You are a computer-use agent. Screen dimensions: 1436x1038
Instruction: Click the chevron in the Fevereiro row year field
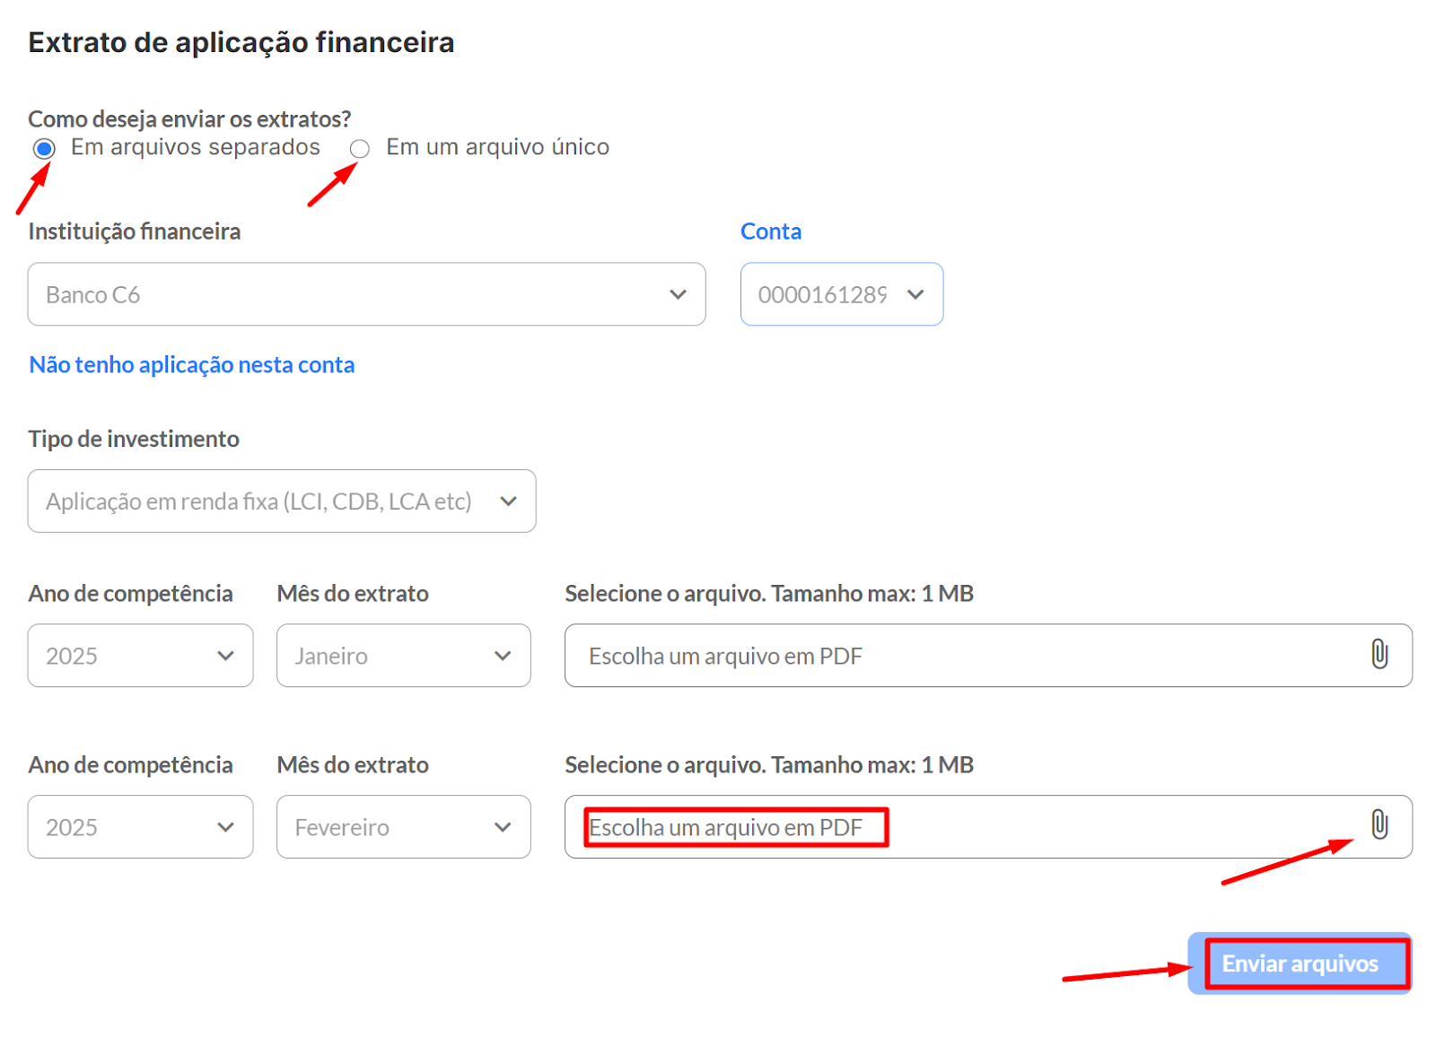point(225,827)
